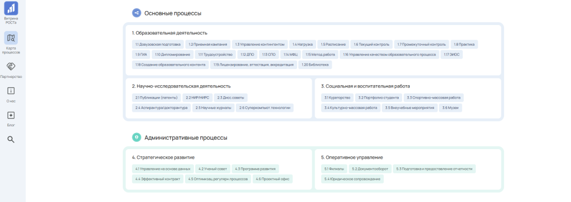Select 5.3 Подготовка и предоставление отчетности
The image size is (571, 202).
coord(434,169)
